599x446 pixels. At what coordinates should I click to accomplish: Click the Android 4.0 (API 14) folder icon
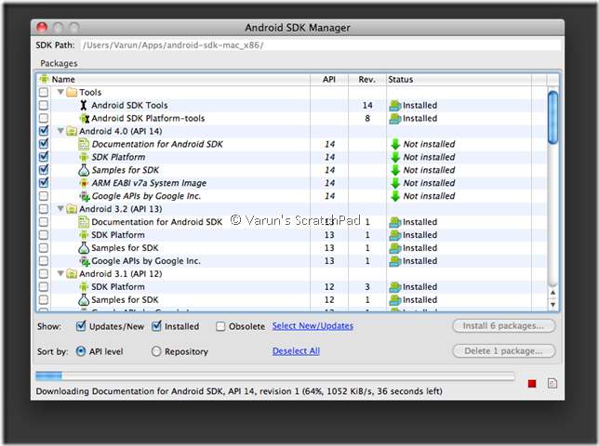[x=72, y=131]
